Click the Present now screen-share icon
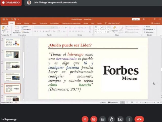This screenshot has width=162, height=122. [x=120, y=119]
